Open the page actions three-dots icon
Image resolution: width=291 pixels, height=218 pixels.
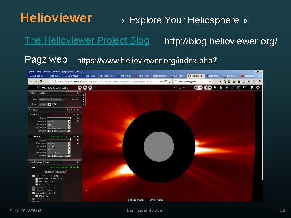point(161,82)
